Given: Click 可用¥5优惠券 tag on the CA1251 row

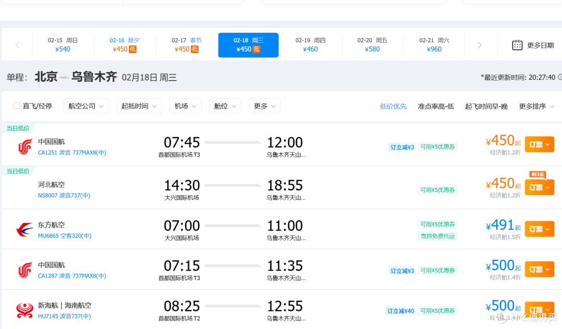Looking at the screenshot, I should tap(438, 147).
